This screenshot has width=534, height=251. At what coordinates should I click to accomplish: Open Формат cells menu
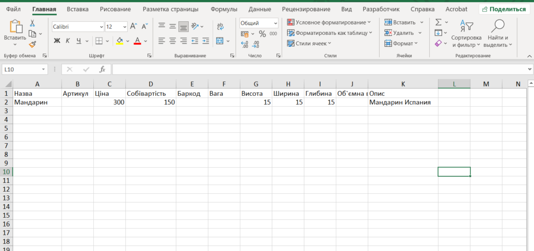click(401, 43)
